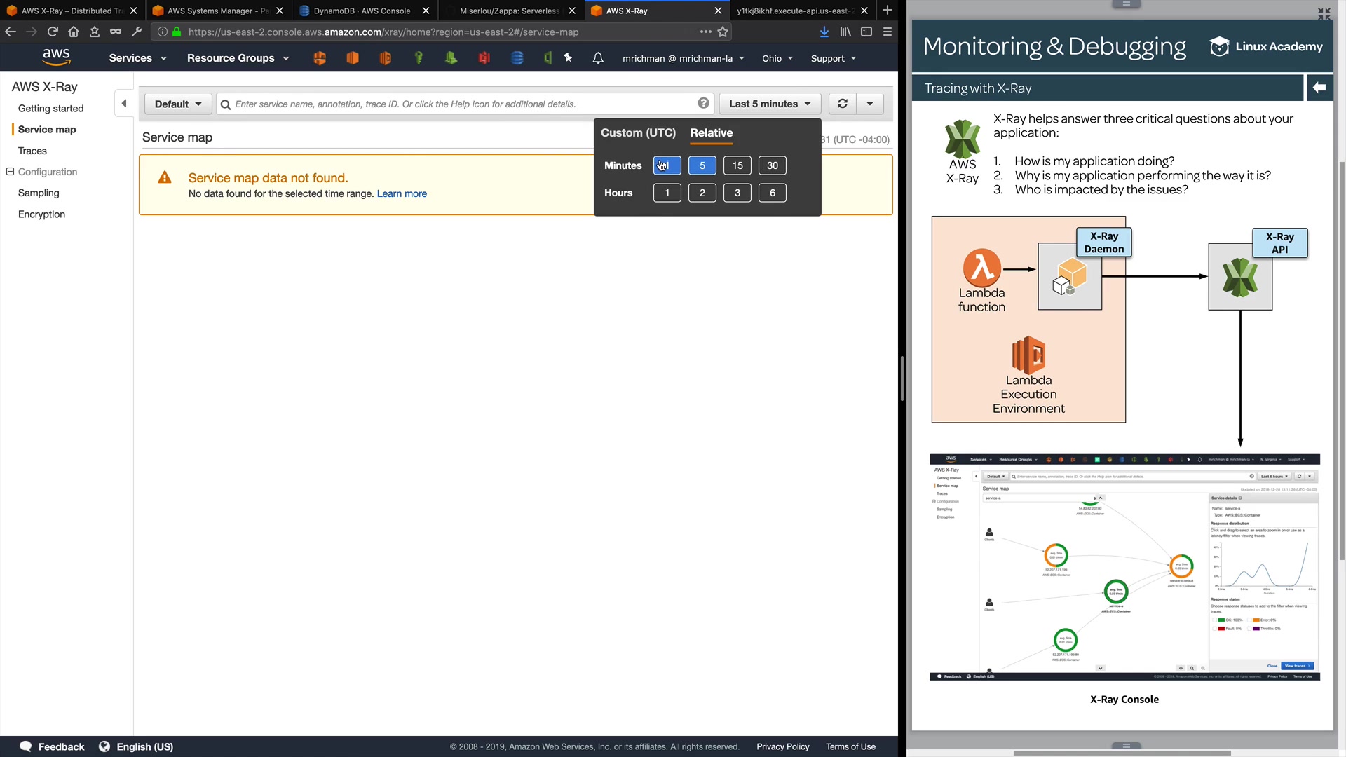Reload the page in browser toolbar
This screenshot has height=757, width=1346.
tap(53, 32)
